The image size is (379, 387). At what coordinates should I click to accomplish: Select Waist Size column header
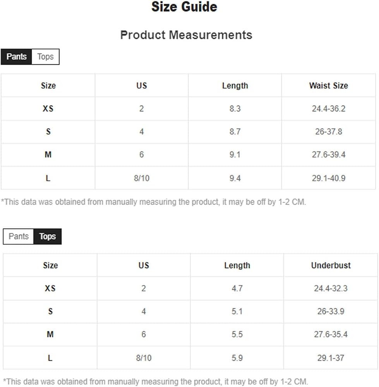tap(329, 86)
